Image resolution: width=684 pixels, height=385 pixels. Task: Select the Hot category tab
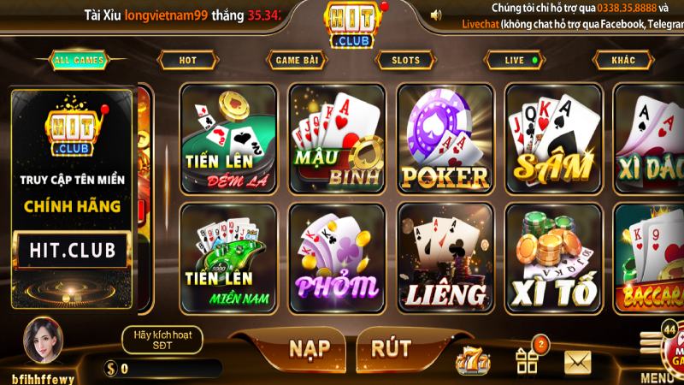pyautogui.click(x=187, y=60)
